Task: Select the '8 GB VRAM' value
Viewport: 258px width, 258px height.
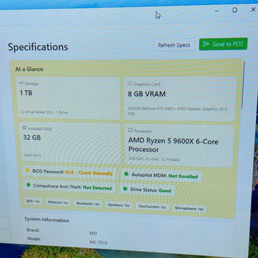Action: tap(147, 94)
